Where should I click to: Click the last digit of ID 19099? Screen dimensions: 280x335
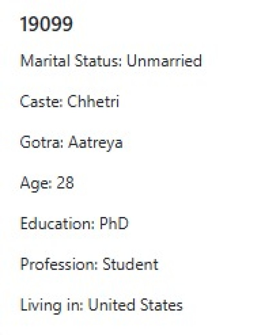(67, 24)
